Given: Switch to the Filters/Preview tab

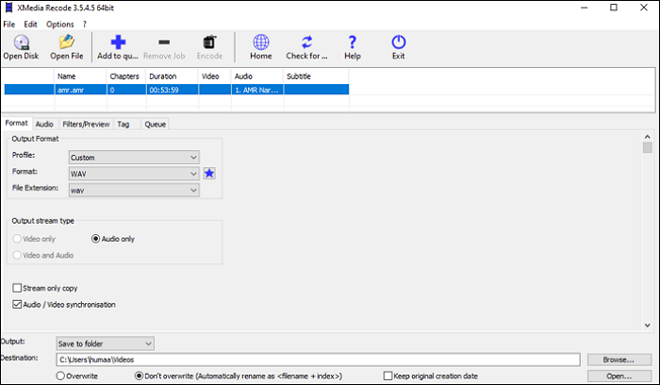Looking at the screenshot, I should (x=84, y=124).
